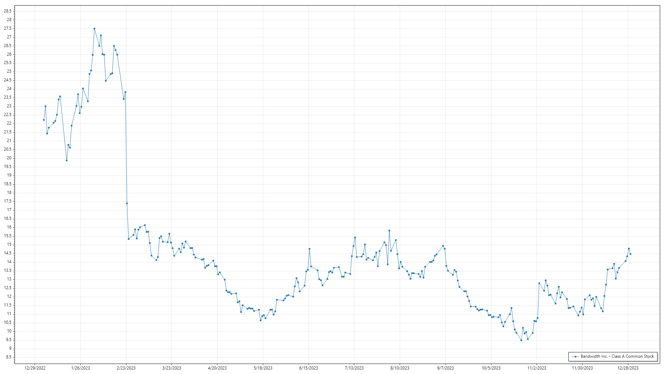
Task: Click the first data point of the series
Action: 44,120
